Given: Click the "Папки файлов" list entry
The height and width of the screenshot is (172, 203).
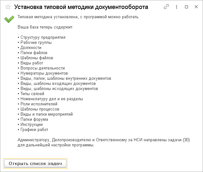Looking at the screenshot, I should coord(34,53).
